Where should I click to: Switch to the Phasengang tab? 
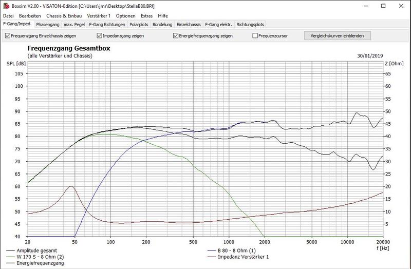(48, 24)
